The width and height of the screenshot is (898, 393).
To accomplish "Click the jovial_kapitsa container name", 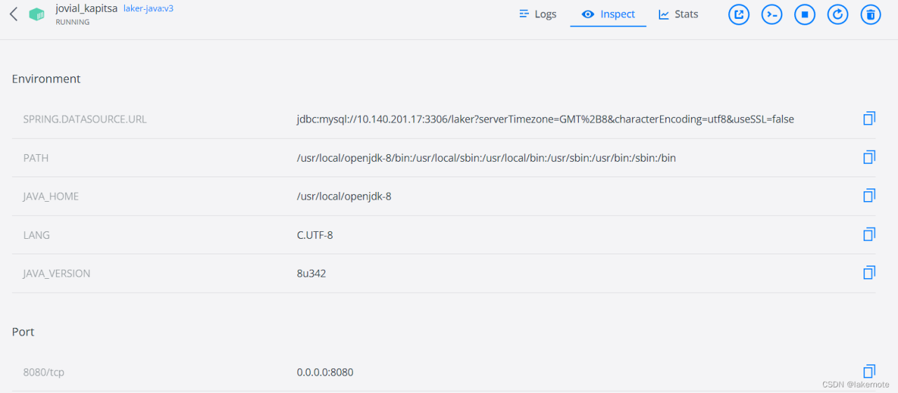I will [x=86, y=9].
